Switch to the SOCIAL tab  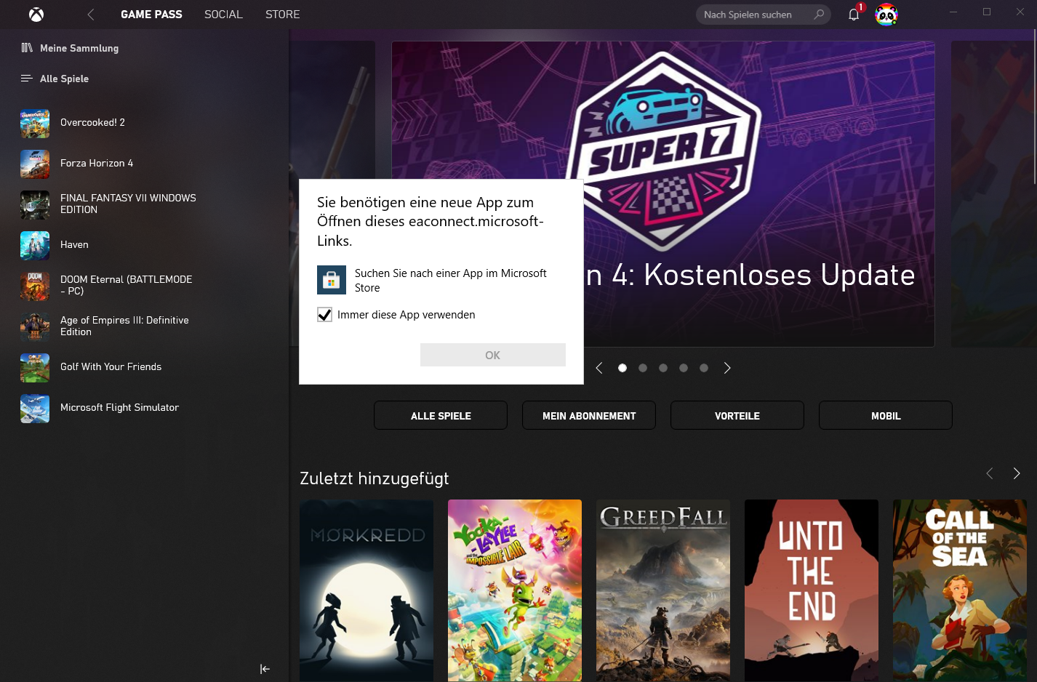(223, 15)
